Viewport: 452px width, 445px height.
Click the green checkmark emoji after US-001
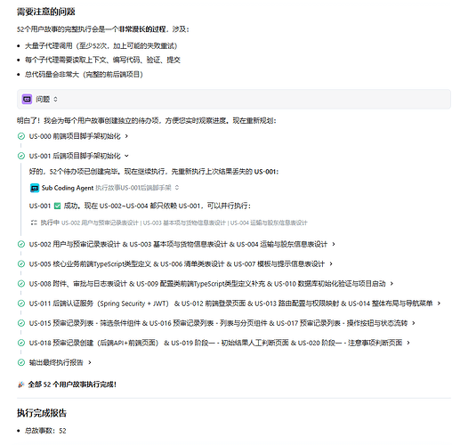(x=57, y=206)
